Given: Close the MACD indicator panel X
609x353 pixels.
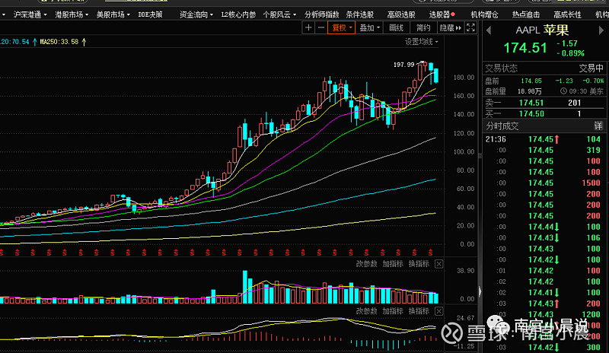Looking at the screenshot, I should tap(439, 311).
